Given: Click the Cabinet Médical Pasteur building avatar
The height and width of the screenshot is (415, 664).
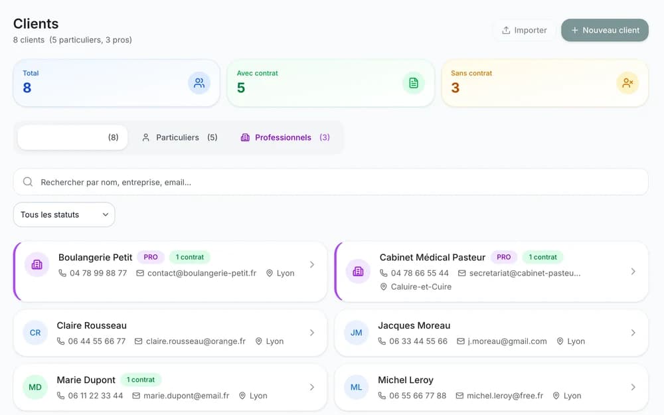Looking at the screenshot, I should [358, 272].
